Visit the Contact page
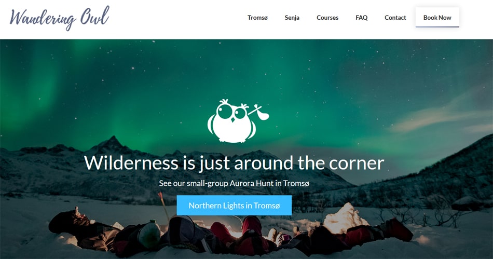This screenshot has width=493, height=259. [395, 18]
